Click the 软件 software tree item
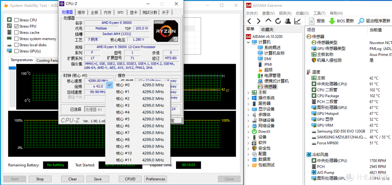Screen dimensions: 392x185 [260, 143]
